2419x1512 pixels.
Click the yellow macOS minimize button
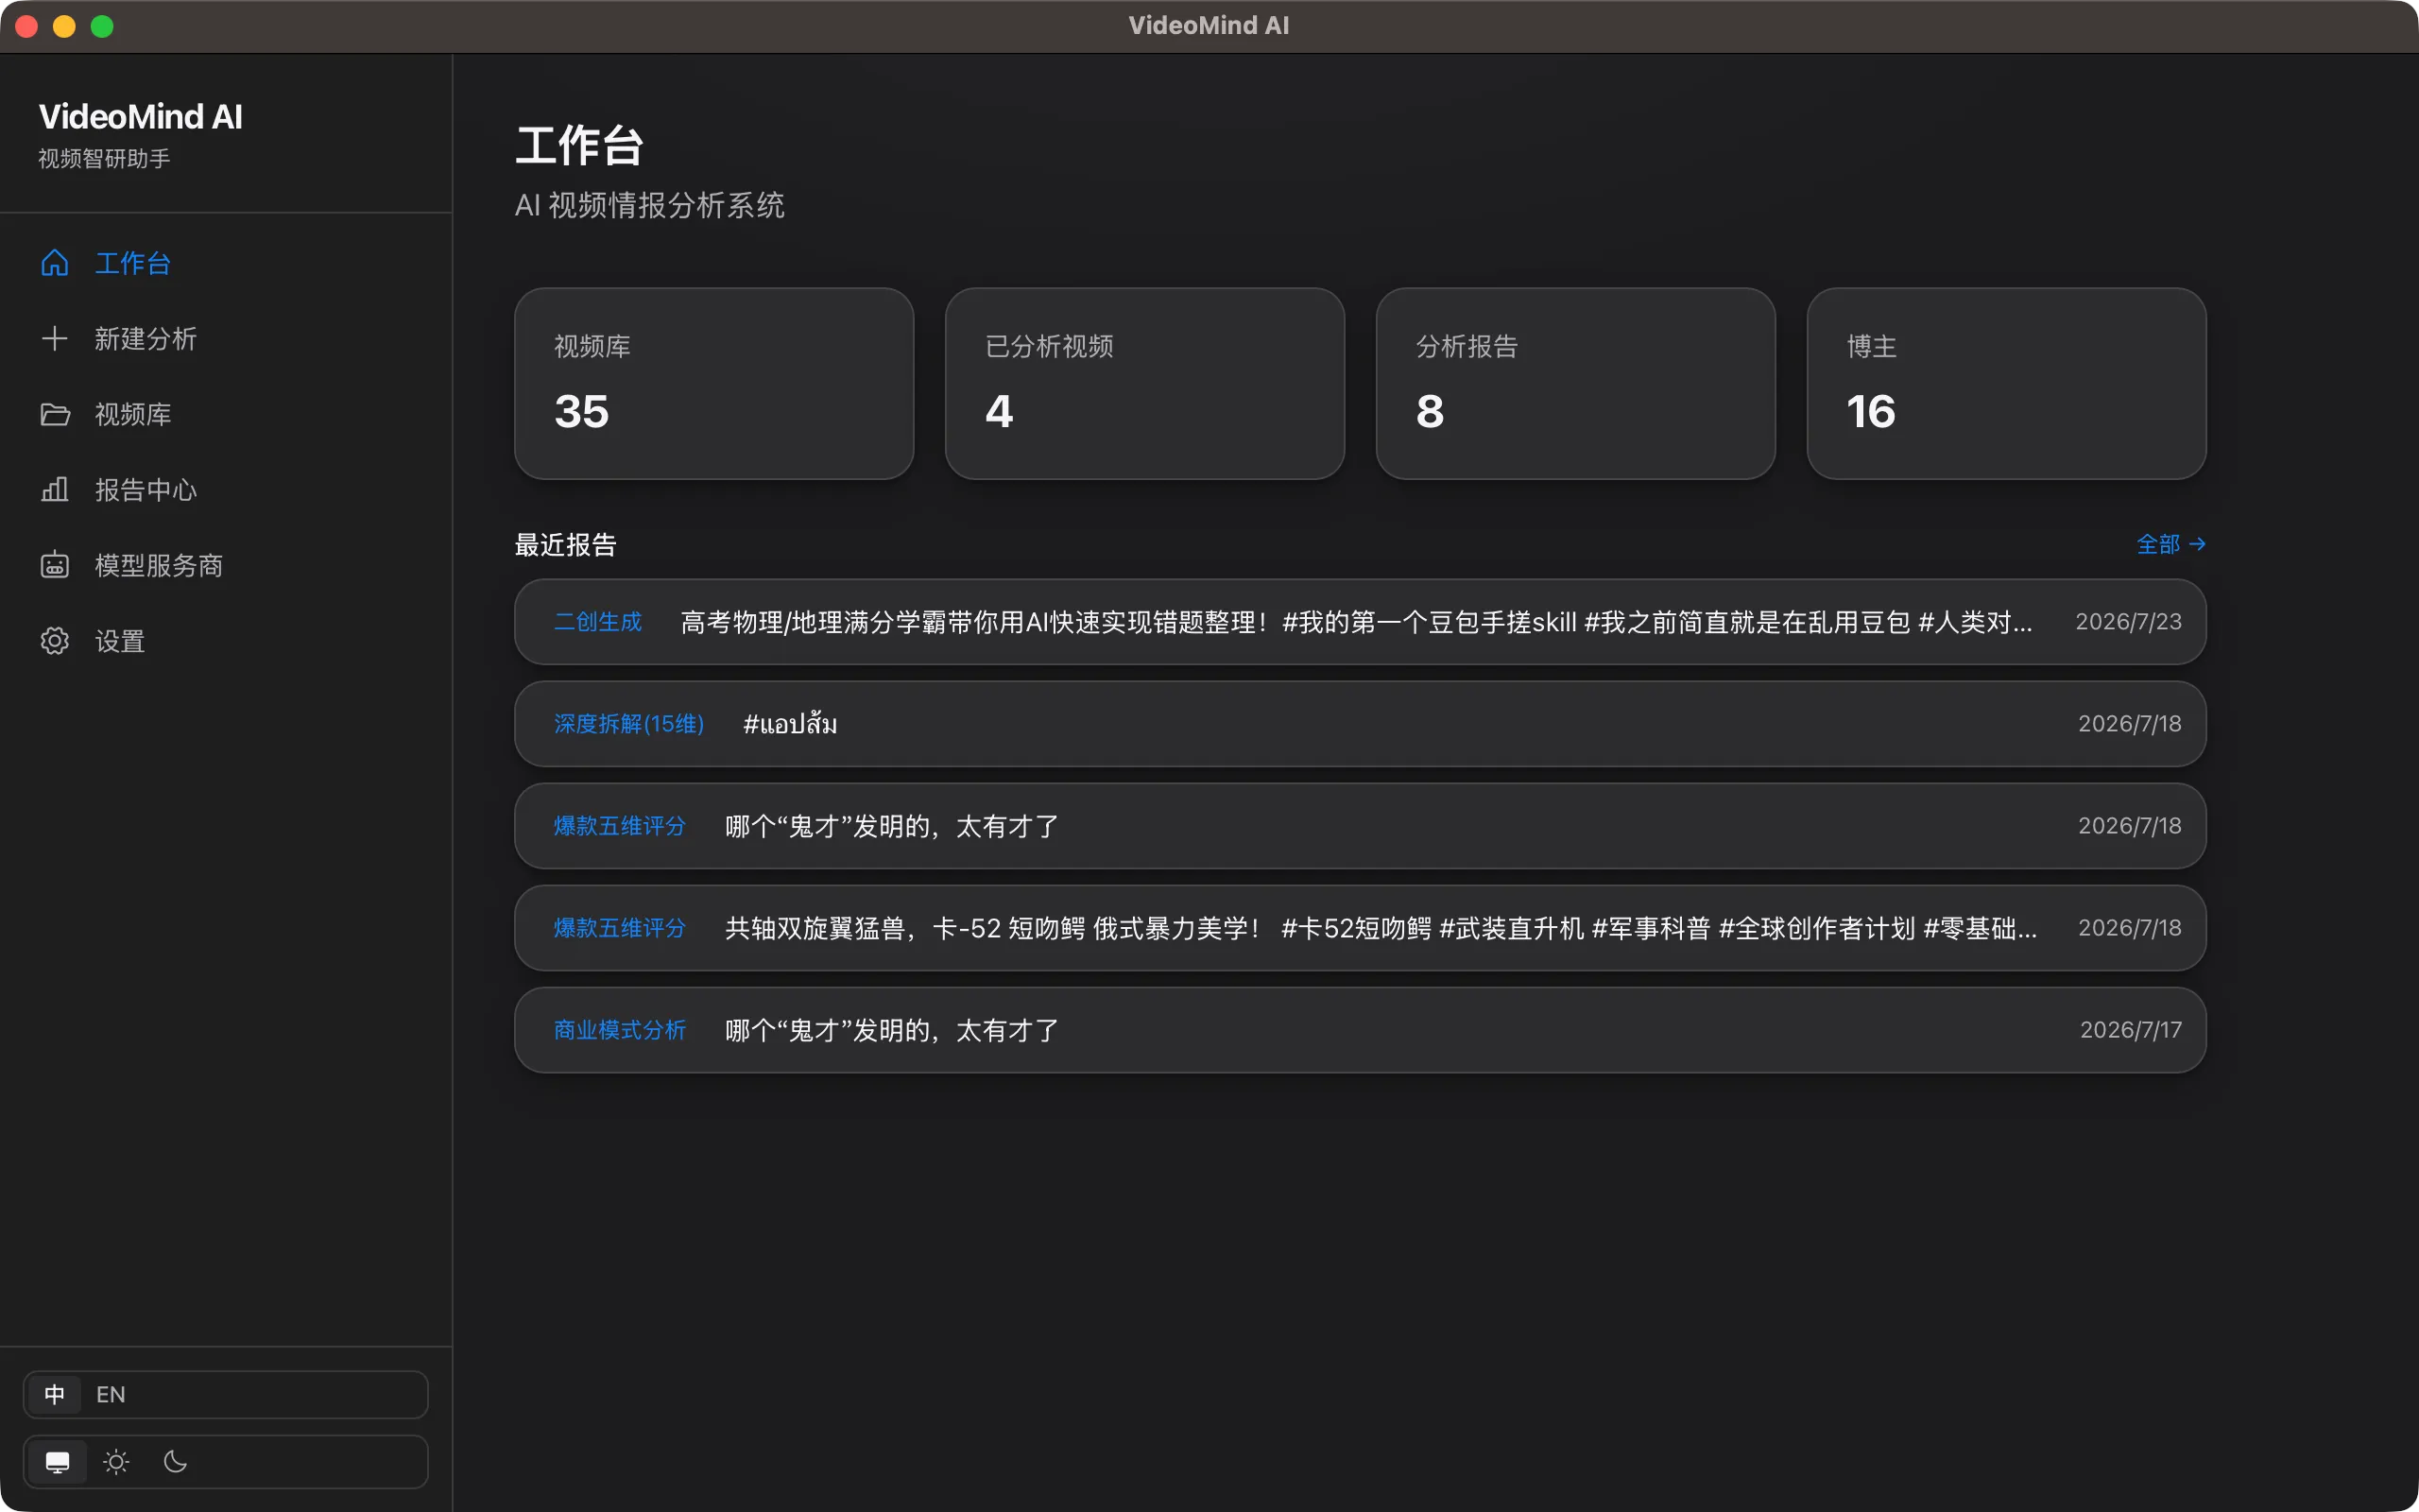click(64, 26)
